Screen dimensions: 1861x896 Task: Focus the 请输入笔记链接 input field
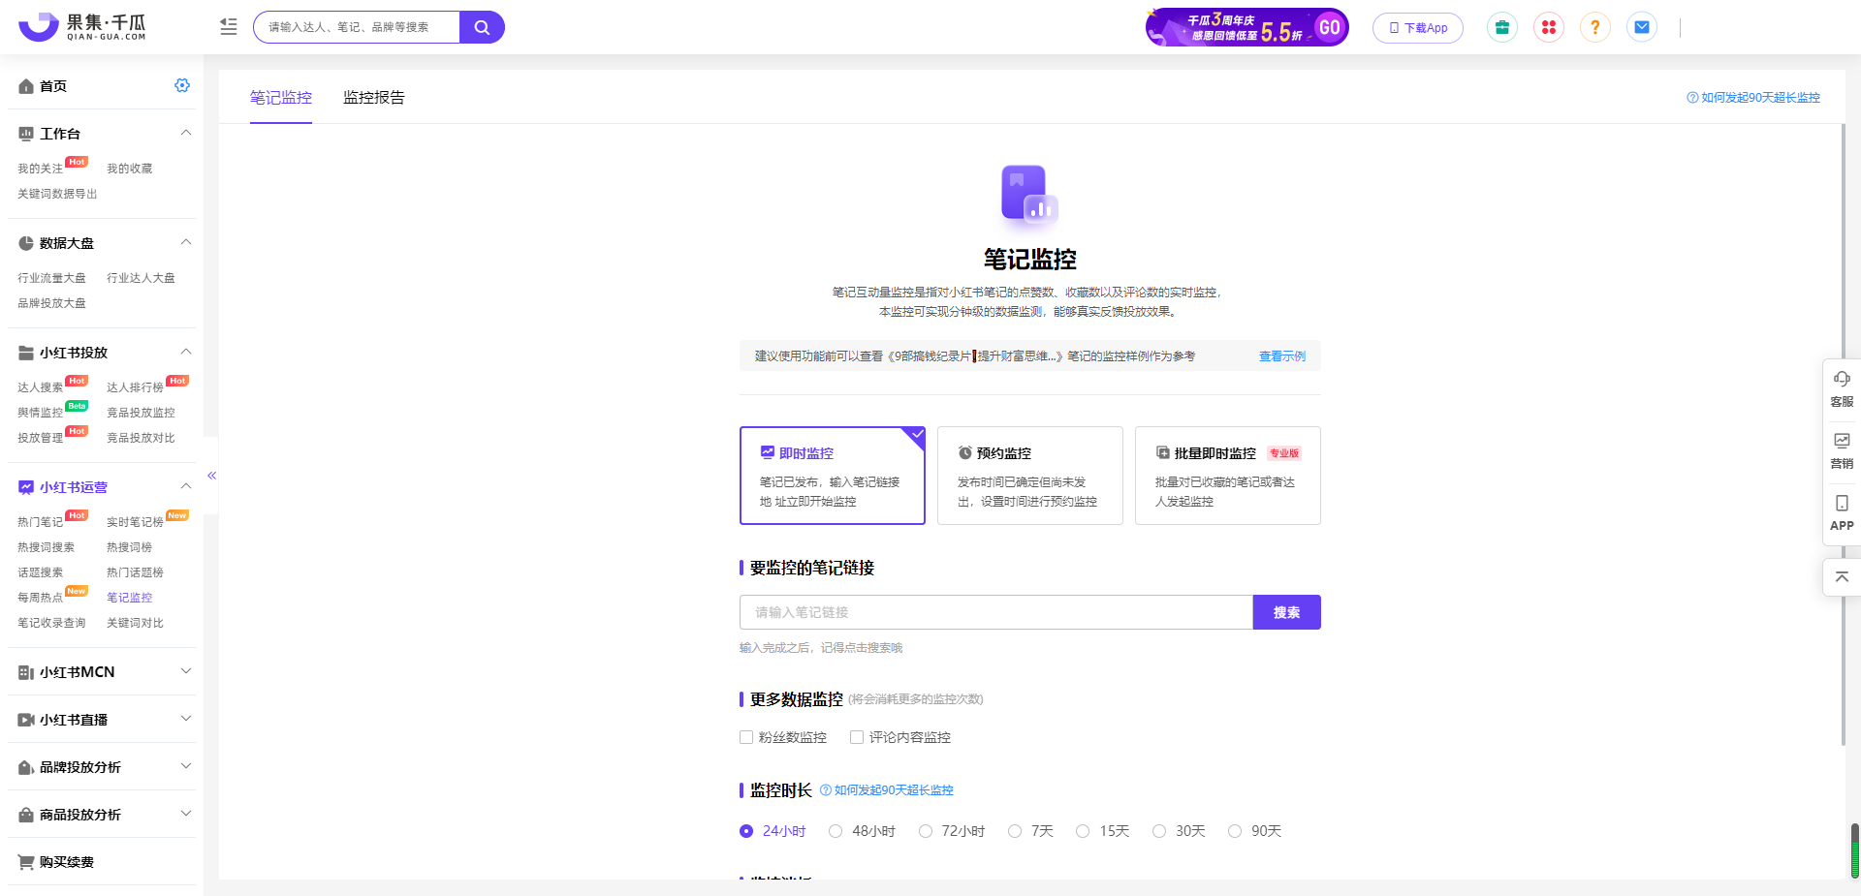click(x=996, y=612)
